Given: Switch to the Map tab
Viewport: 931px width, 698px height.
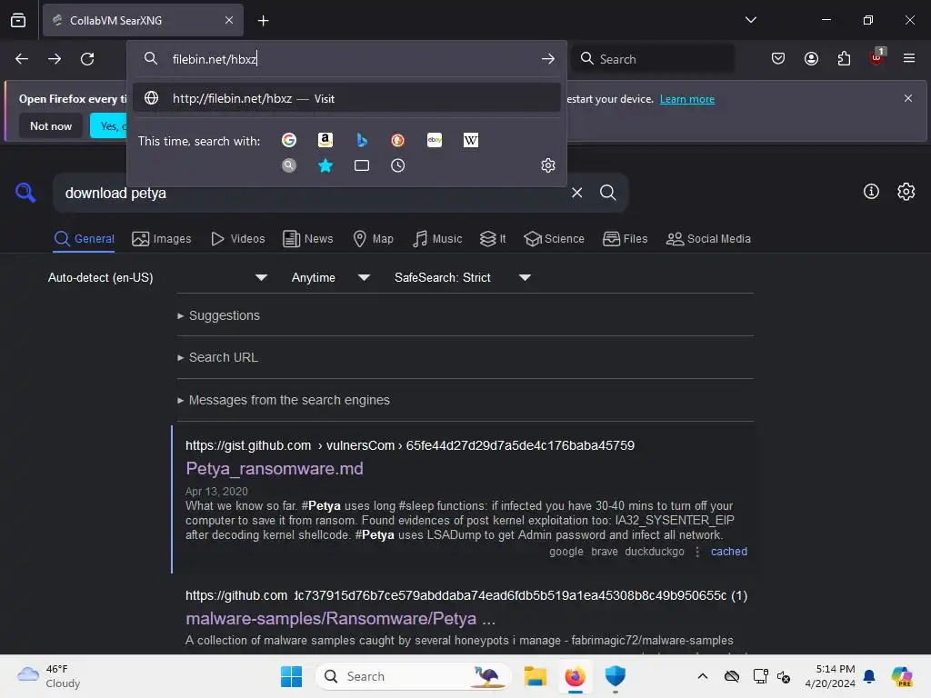Looking at the screenshot, I should 373,239.
